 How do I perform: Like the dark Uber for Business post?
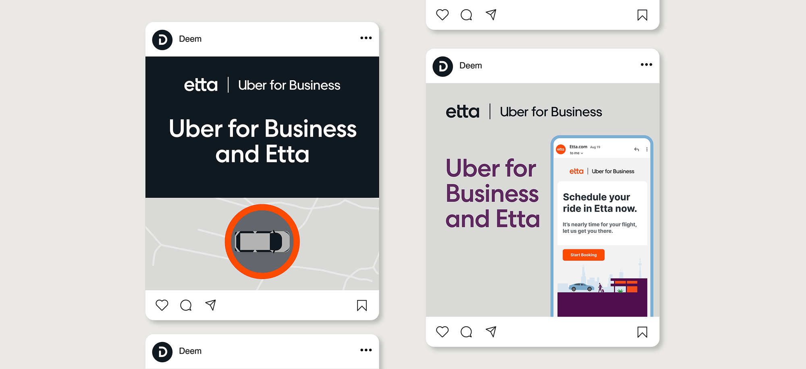(x=162, y=305)
